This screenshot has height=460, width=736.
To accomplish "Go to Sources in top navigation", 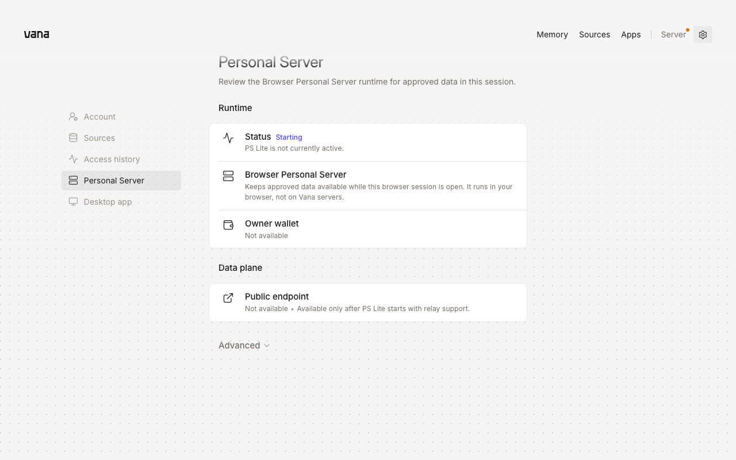I will 595,34.
